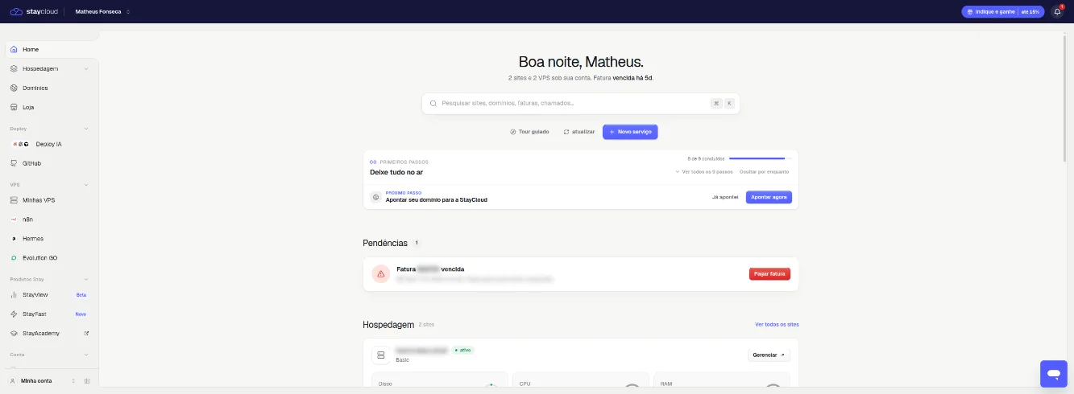Image resolution: width=1074 pixels, height=394 pixels.
Task: Open Loja in the sidebar
Action: pyautogui.click(x=50, y=107)
